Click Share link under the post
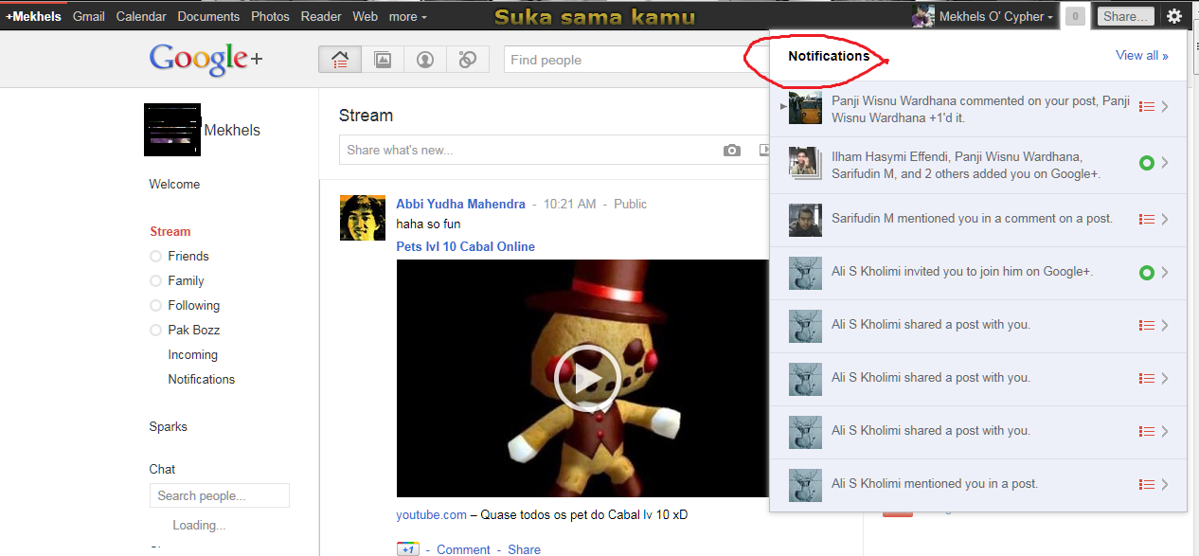 click(x=524, y=549)
